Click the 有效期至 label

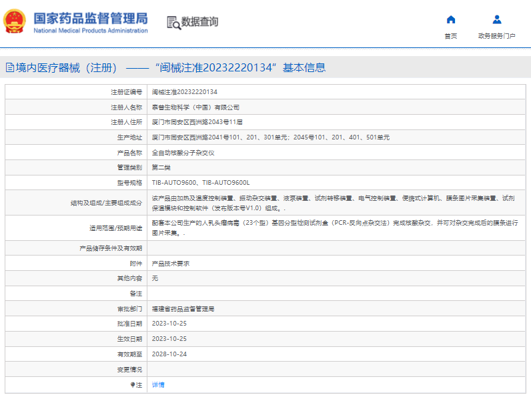click(x=129, y=354)
